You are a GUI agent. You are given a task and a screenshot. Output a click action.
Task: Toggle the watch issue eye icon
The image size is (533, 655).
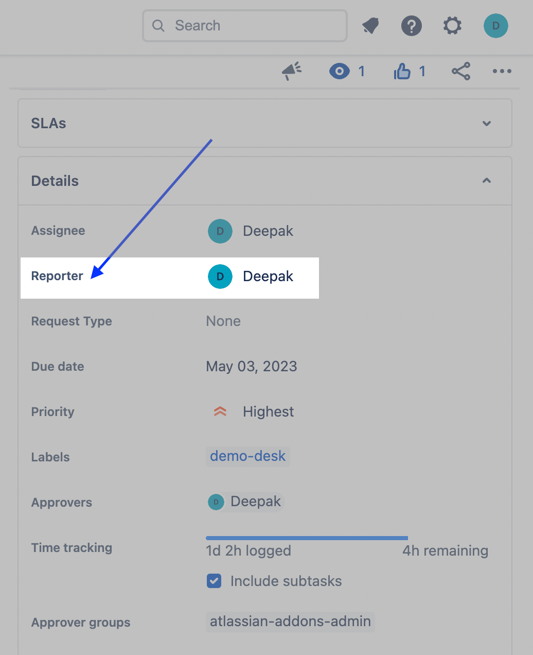(340, 71)
